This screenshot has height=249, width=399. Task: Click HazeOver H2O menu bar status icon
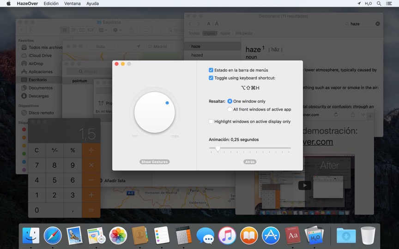(368, 4)
